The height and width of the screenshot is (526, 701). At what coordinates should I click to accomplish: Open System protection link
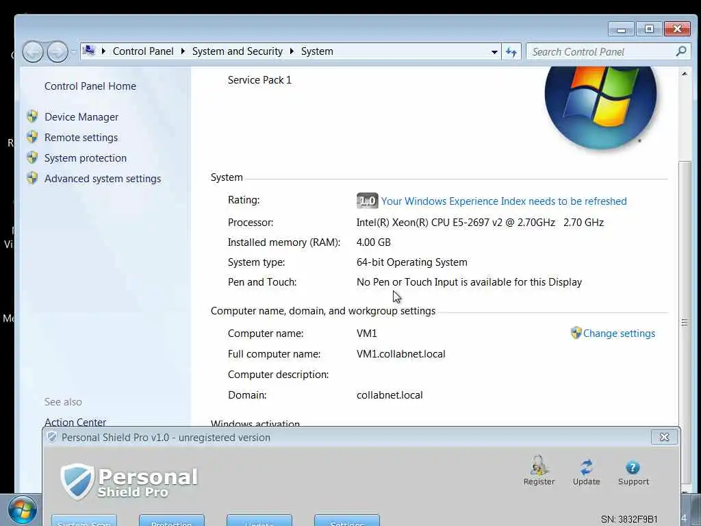point(86,158)
